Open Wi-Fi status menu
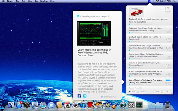 157,1
